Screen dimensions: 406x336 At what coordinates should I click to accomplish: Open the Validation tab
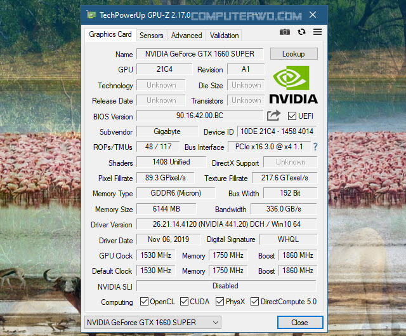224,36
